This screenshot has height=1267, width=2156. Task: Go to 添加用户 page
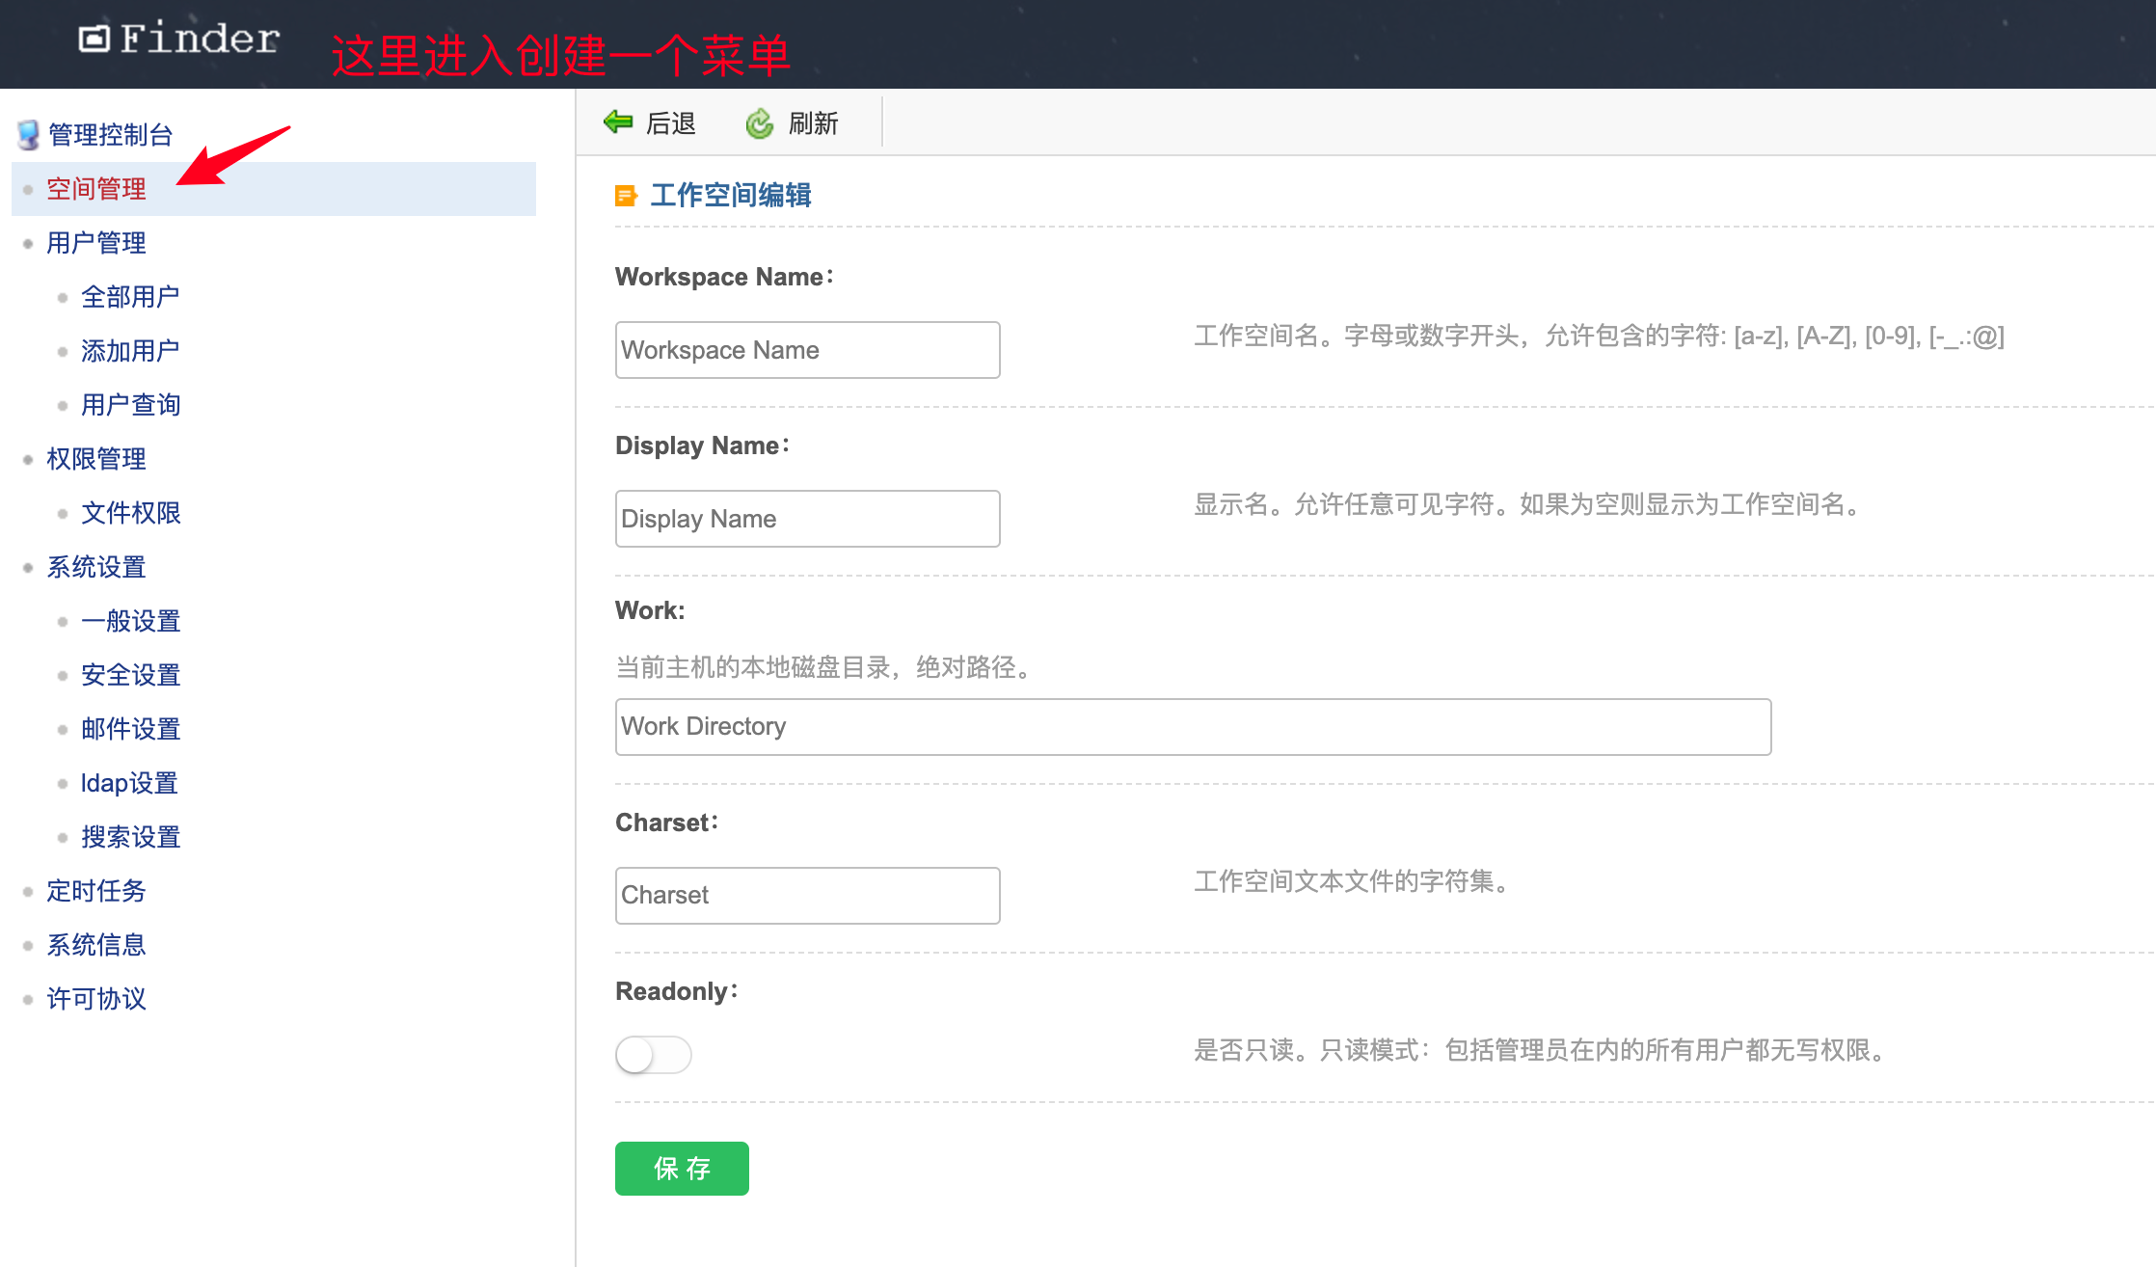[x=130, y=351]
